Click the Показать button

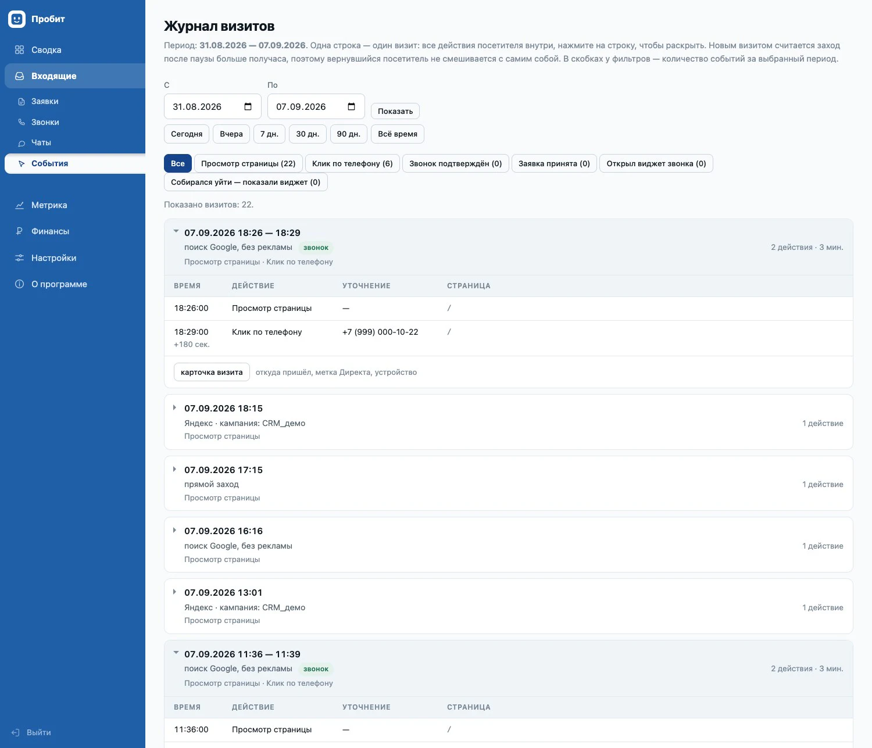(395, 111)
